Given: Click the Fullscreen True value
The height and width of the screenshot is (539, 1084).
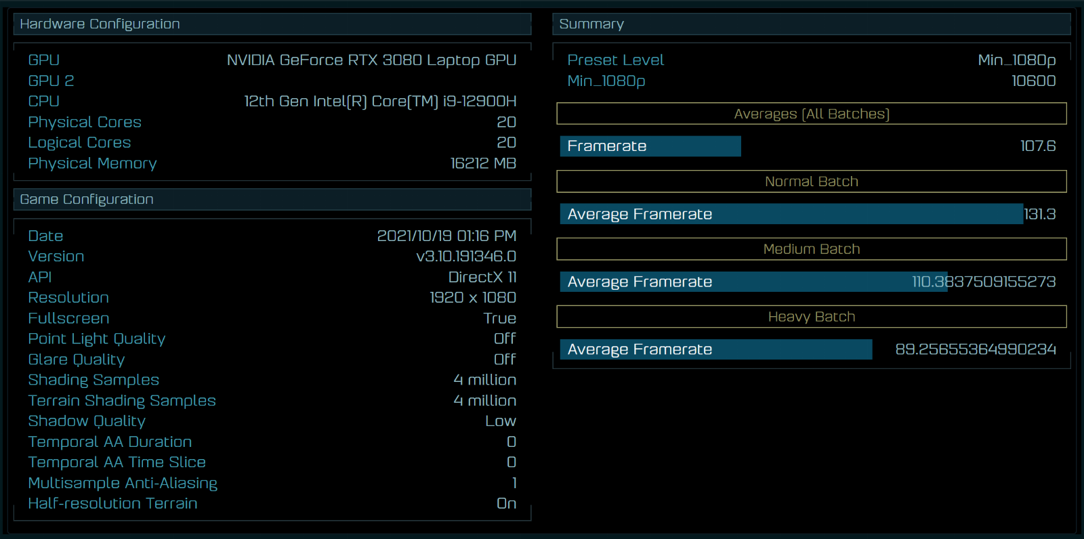Looking at the screenshot, I should pos(500,318).
